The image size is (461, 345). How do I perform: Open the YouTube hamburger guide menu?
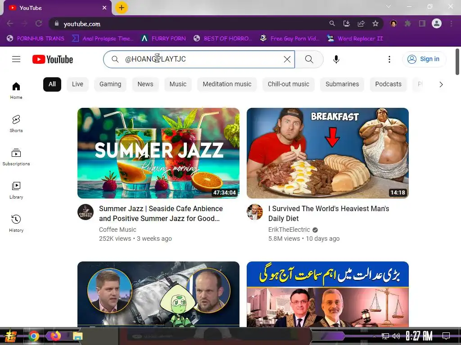[x=16, y=59]
